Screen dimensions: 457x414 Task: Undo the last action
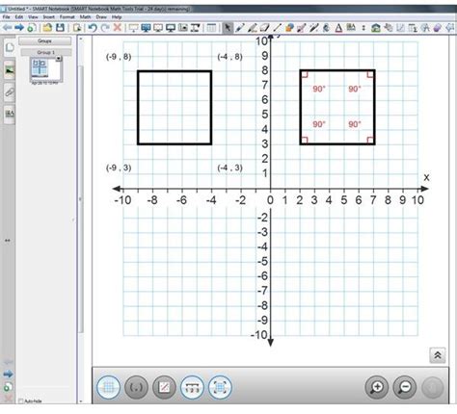pos(93,28)
